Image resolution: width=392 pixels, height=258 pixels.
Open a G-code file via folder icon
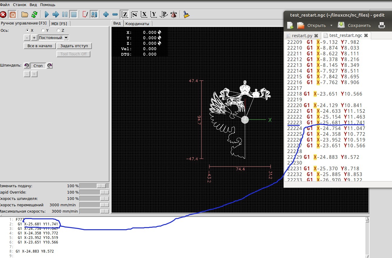click(24, 14)
